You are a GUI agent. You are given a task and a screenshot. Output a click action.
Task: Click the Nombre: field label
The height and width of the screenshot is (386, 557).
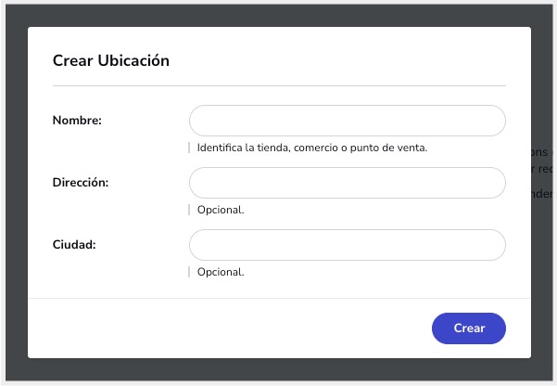[77, 121]
